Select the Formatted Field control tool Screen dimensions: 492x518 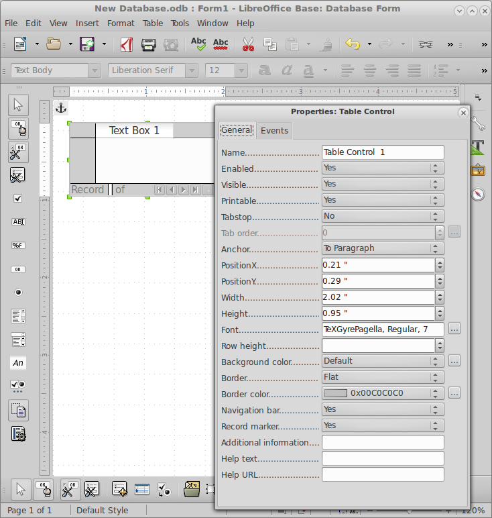(18, 245)
